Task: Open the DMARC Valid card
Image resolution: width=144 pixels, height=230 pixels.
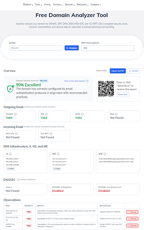Action: tap(19, 116)
